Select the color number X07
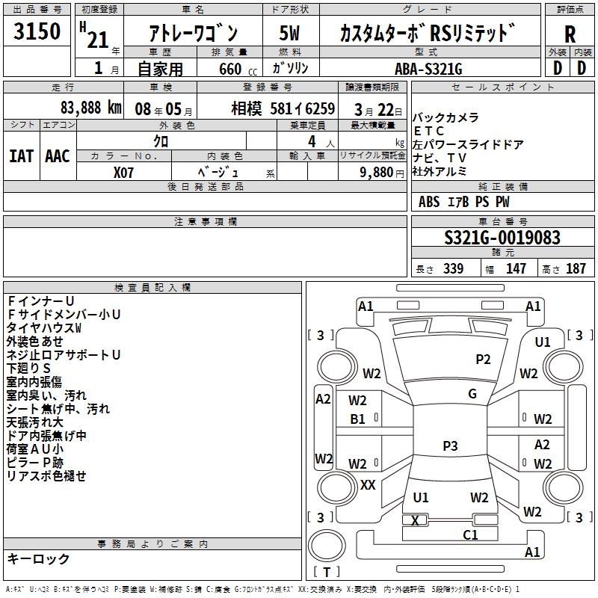Image resolution: width=598 pixels, height=598 pixels. pos(123,173)
